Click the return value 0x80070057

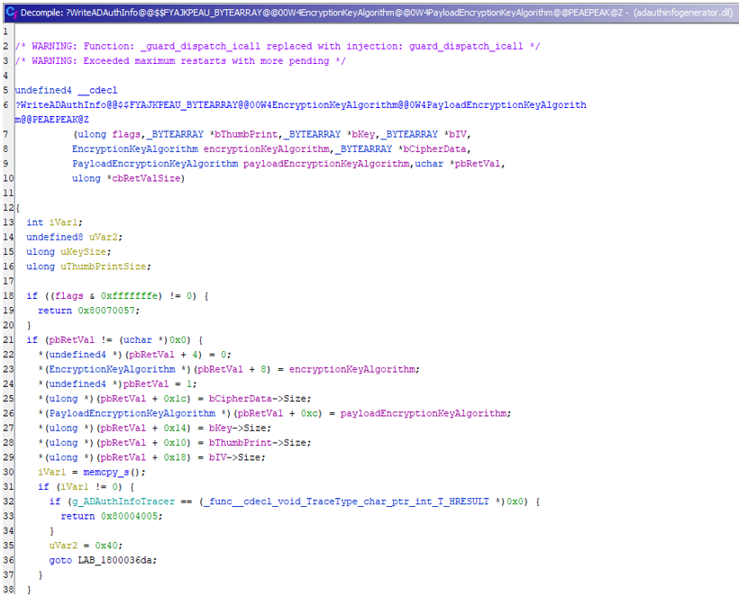tap(106, 311)
